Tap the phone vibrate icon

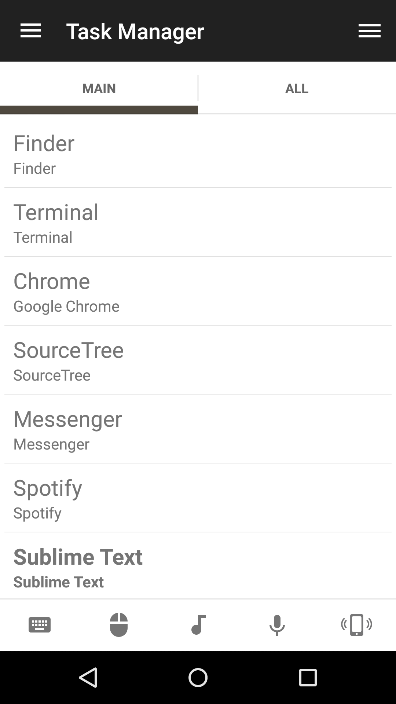pyautogui.click(x=356, y=625)
